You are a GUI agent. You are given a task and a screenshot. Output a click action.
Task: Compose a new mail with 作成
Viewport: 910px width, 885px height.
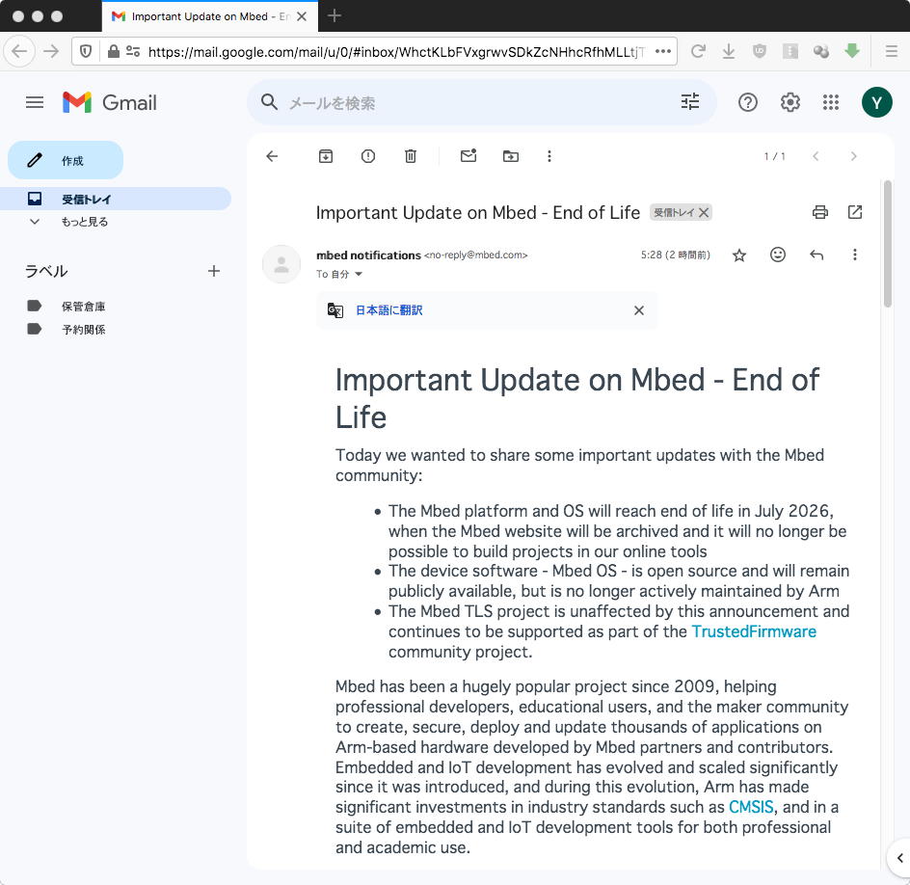point(66,160)
